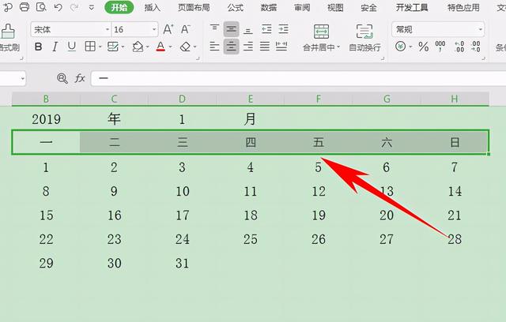Viewport: 506px width, 322px height.
Task: Switch to 公式 tab
Action: [x=236, y=7]
